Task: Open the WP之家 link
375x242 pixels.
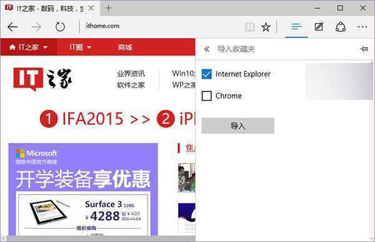Action: click(x=184, y=85)
